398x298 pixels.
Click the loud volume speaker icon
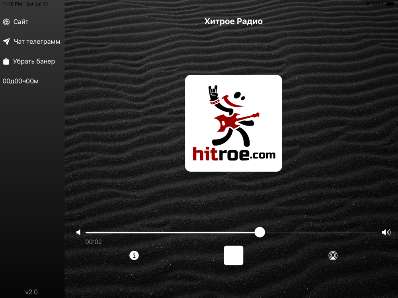coord(386,232)
